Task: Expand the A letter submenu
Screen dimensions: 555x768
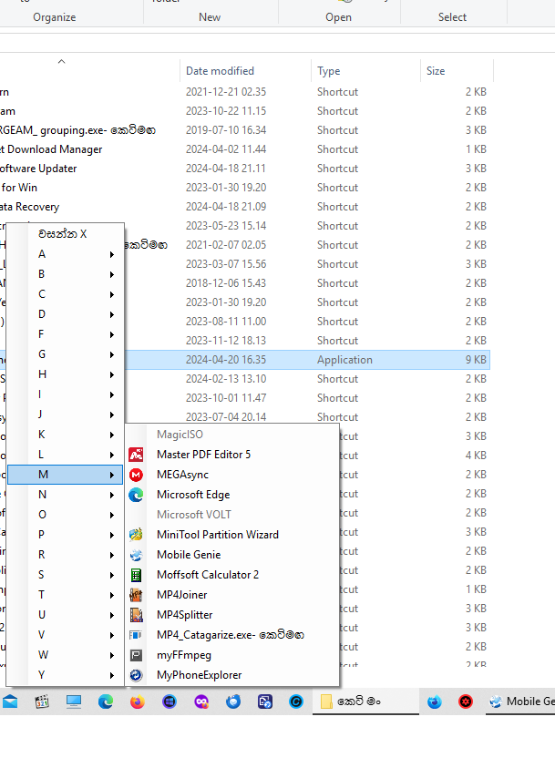Action: [65, 254]
